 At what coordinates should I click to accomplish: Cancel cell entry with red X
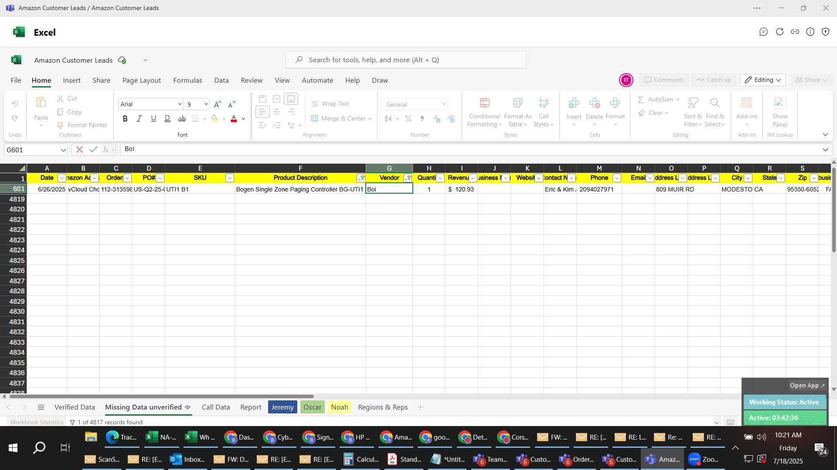pos(79,150)
